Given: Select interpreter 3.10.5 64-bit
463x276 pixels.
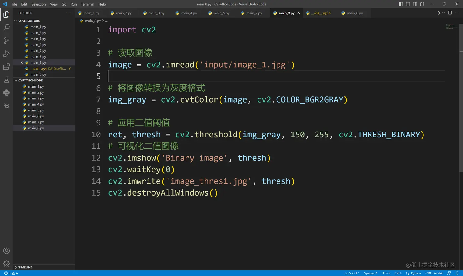Looking at the screenshot, I should (x=434, y=273).
